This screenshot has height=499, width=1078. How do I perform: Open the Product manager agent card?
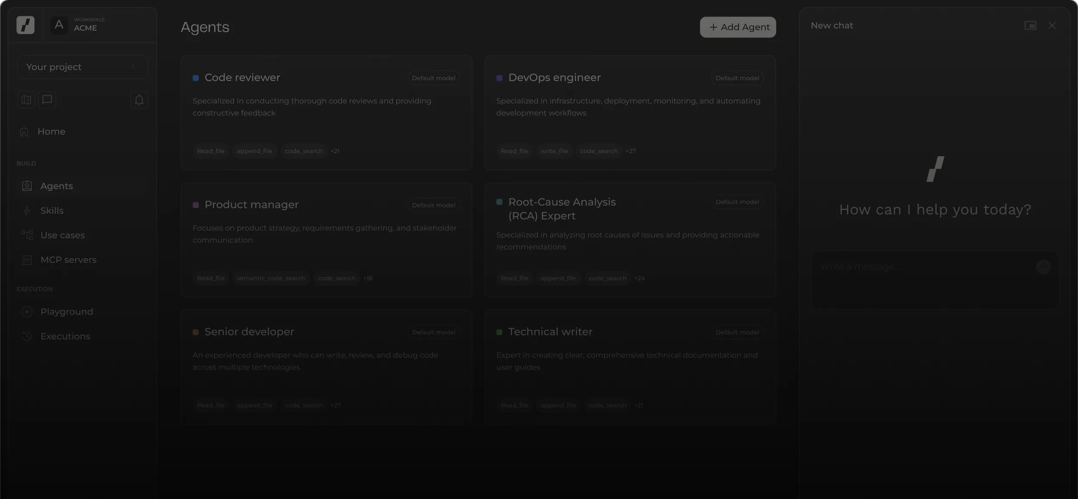[327, 240]
